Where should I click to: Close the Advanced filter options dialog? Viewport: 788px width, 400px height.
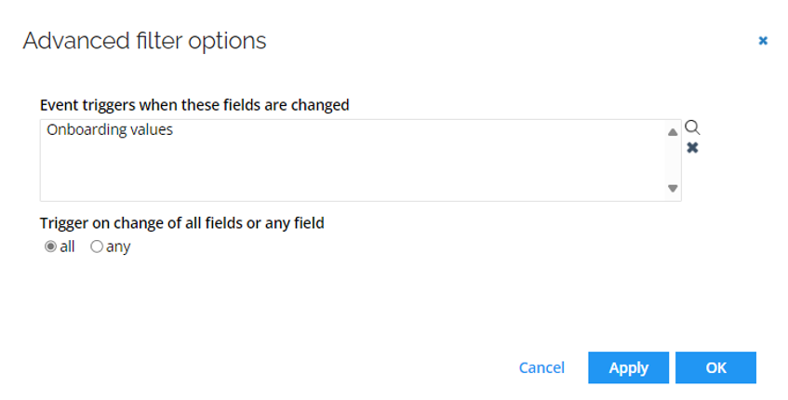point(763,41)
